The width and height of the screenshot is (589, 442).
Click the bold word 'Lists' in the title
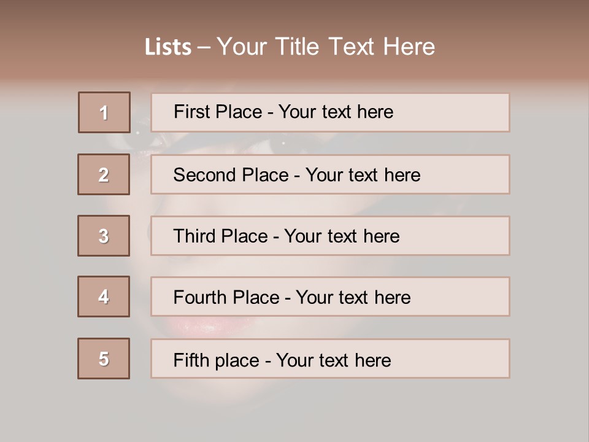tap(168, 47)
